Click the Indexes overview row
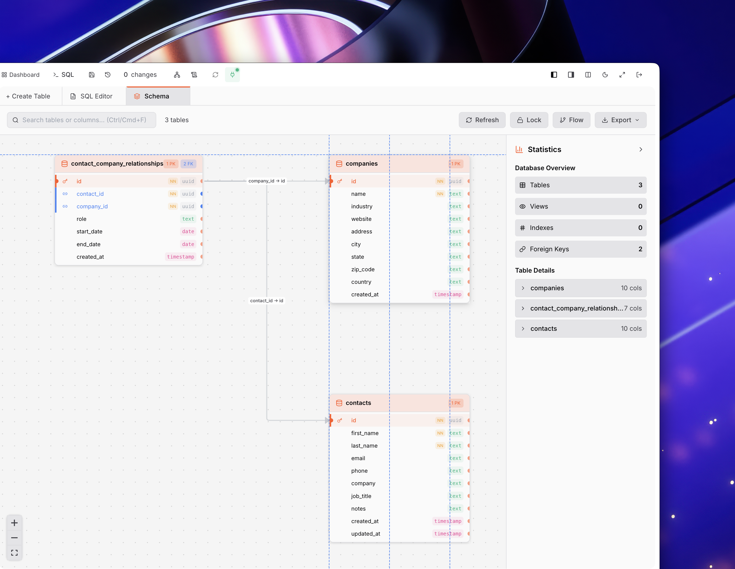Screen dimensions: 735x569 (581, 228)
